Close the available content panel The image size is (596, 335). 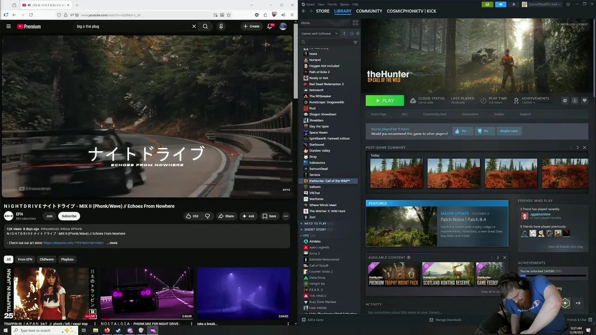coord(504,257)
